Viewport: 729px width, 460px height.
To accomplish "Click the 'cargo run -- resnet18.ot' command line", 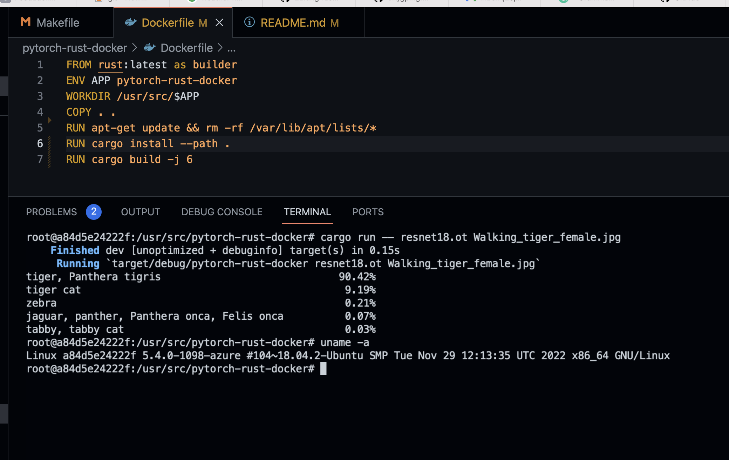I will pyautogui.click(x=470, y=237).
